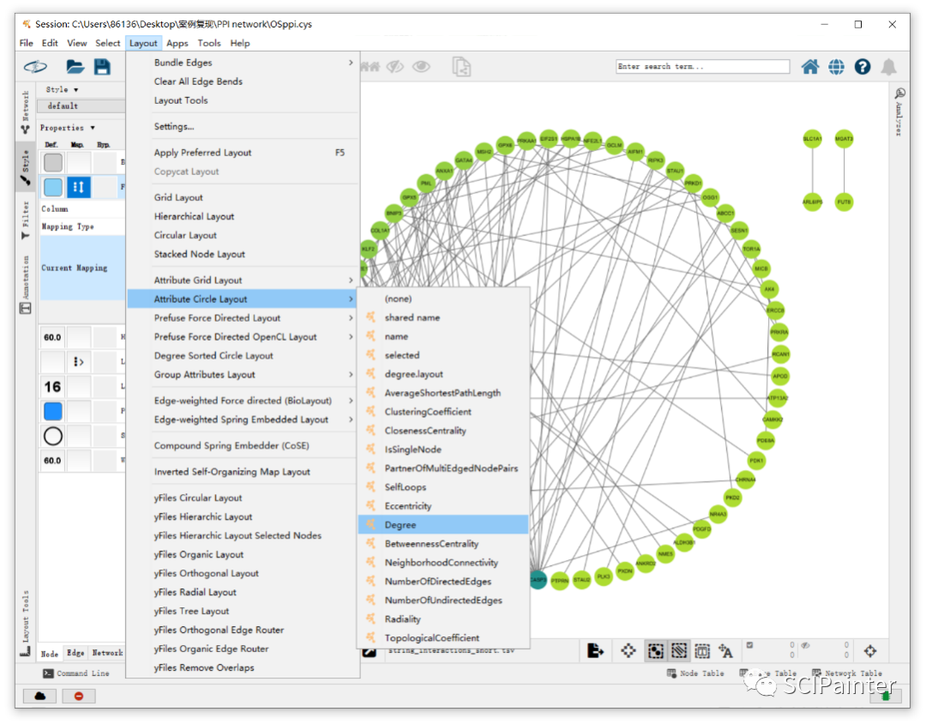The image size is (926, 724).
Task: Click the Open Session folder icon
Action: tap(75, 67)
